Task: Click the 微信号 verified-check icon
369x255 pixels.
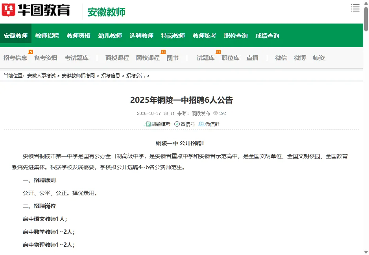Action: [177, 124]
